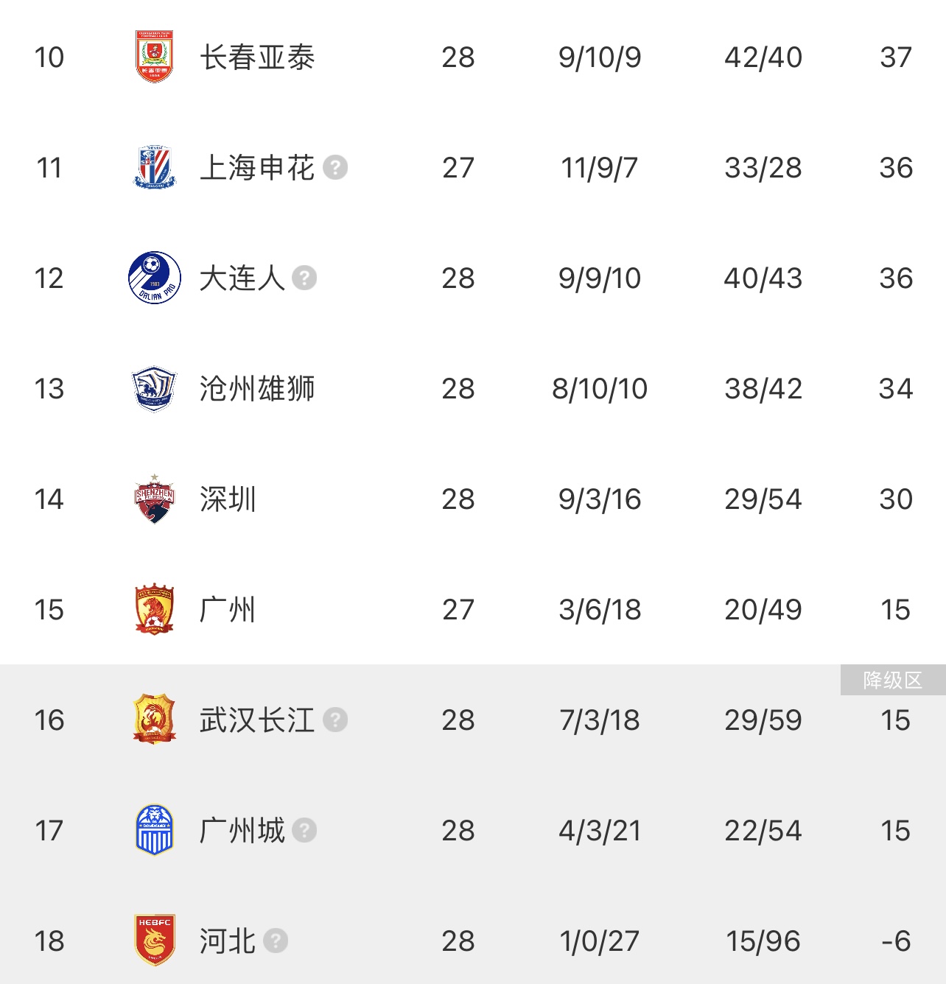Select the 广州 row points value 15
The width and height of the screenshot is (946, 984).
896,610
